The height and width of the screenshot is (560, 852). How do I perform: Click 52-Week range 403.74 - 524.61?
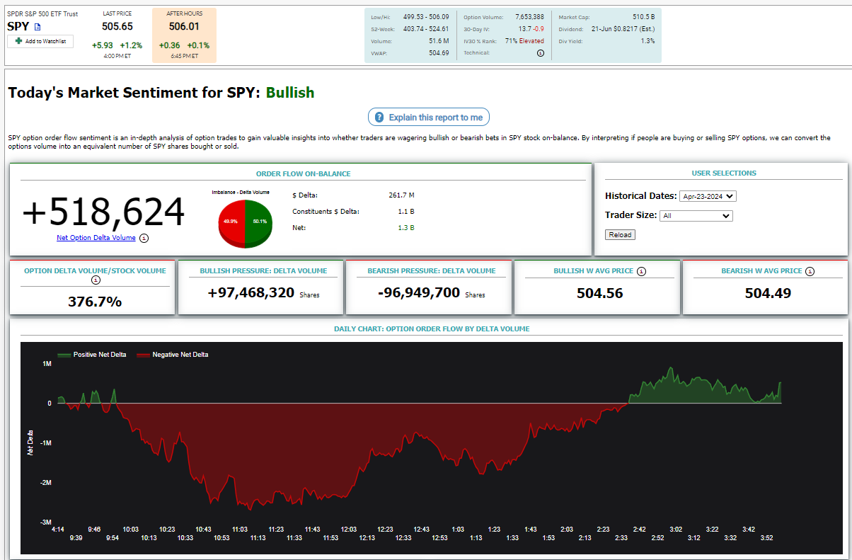pyautogui.click(x=426, y=29)
